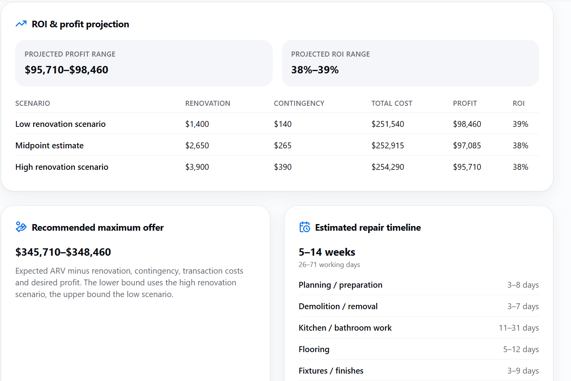Screen dimensions: 571x381
Task: Click the projected profit value $95,710–$98,460
Action: (x=66, y=70)
